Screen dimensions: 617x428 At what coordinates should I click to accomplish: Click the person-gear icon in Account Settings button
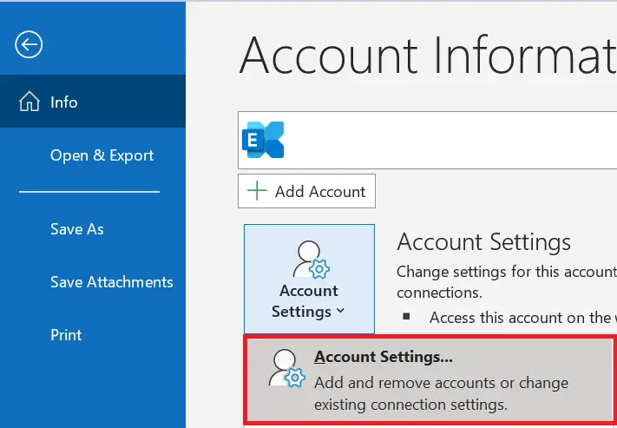coord(311,260)
